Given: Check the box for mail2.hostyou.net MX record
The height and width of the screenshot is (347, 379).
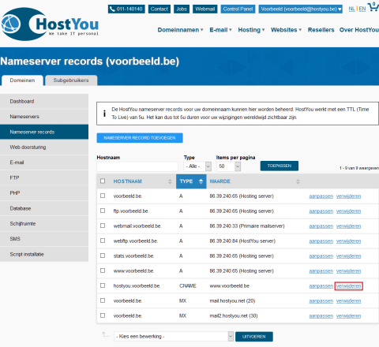Looking at the screenshot, I should click(x=103, y=315).
